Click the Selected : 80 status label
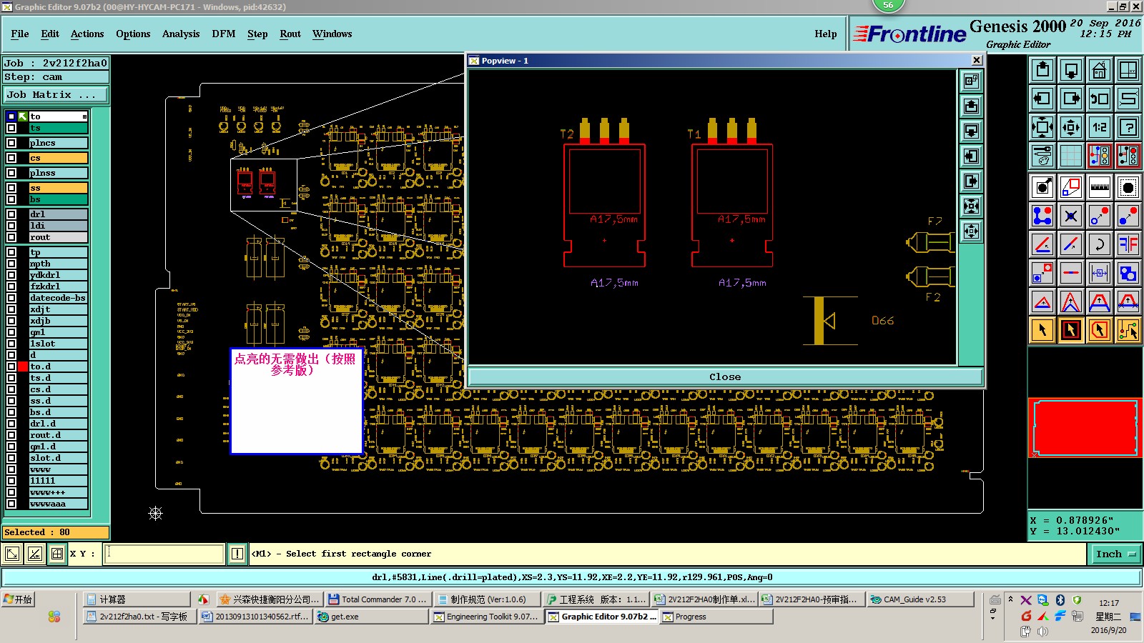 tap(56, 532)
